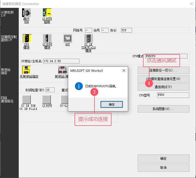This screenshot has height=178, width=196.
Task: Click the network number (网络号) field
Action: click(88, 30)
